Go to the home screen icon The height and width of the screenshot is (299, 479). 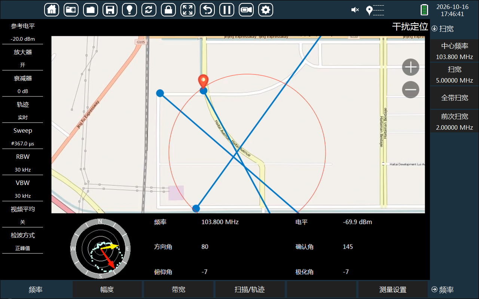click(52, 10)
